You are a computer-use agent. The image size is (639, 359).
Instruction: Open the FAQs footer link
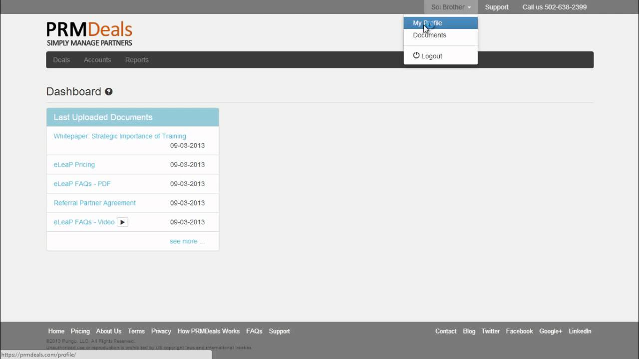(254, 331)
